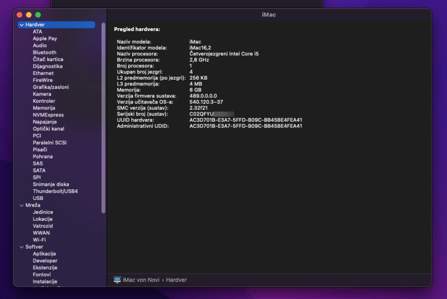The width and height of the screenshot is (447, 299).
Task: Select SATA in the sidebar
Action: click(39, 170)
